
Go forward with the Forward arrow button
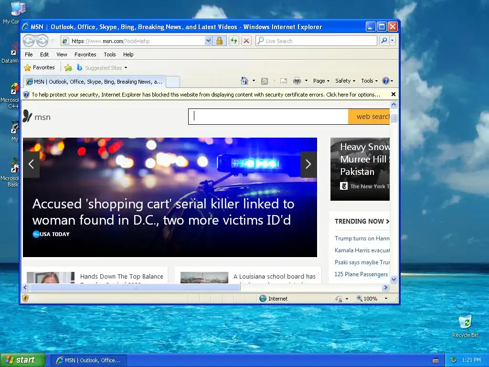tap(42, 41)
